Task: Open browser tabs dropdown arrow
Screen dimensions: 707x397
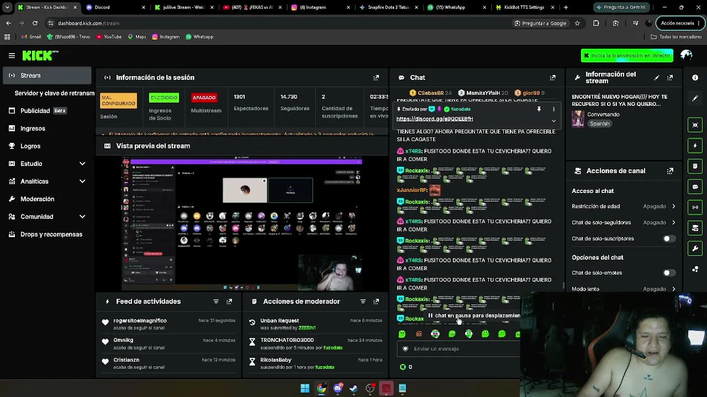Action: pos(7,8)
